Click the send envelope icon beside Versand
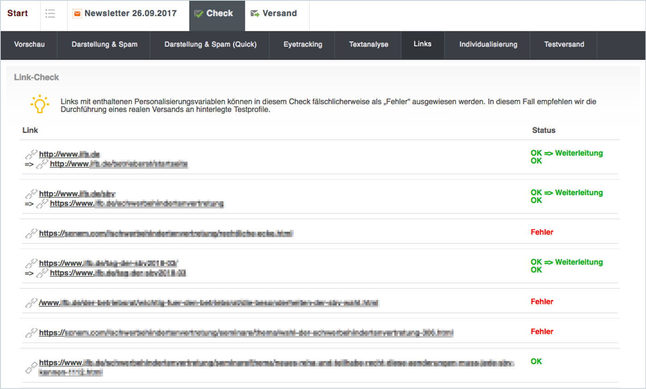The height and width of the screenshot is (389, 646). [x=255, y=14]
